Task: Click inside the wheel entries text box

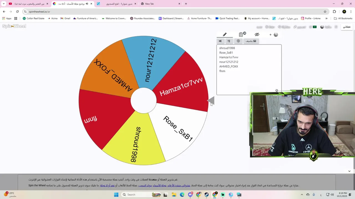Action: click(249, 70)
